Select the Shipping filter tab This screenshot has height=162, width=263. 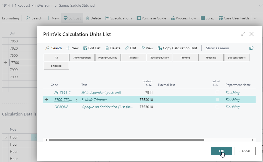click(56, 66)
